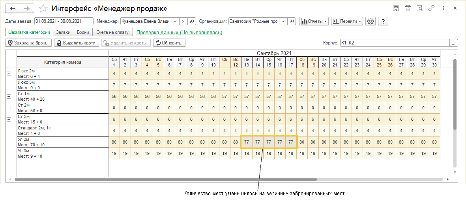This screenshot has width=466, height=201.
Task: Go back with the left arrow button
Action: point(13,9)
